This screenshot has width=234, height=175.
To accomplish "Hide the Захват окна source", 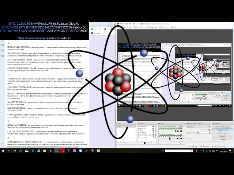I will (x=153, y=129).
